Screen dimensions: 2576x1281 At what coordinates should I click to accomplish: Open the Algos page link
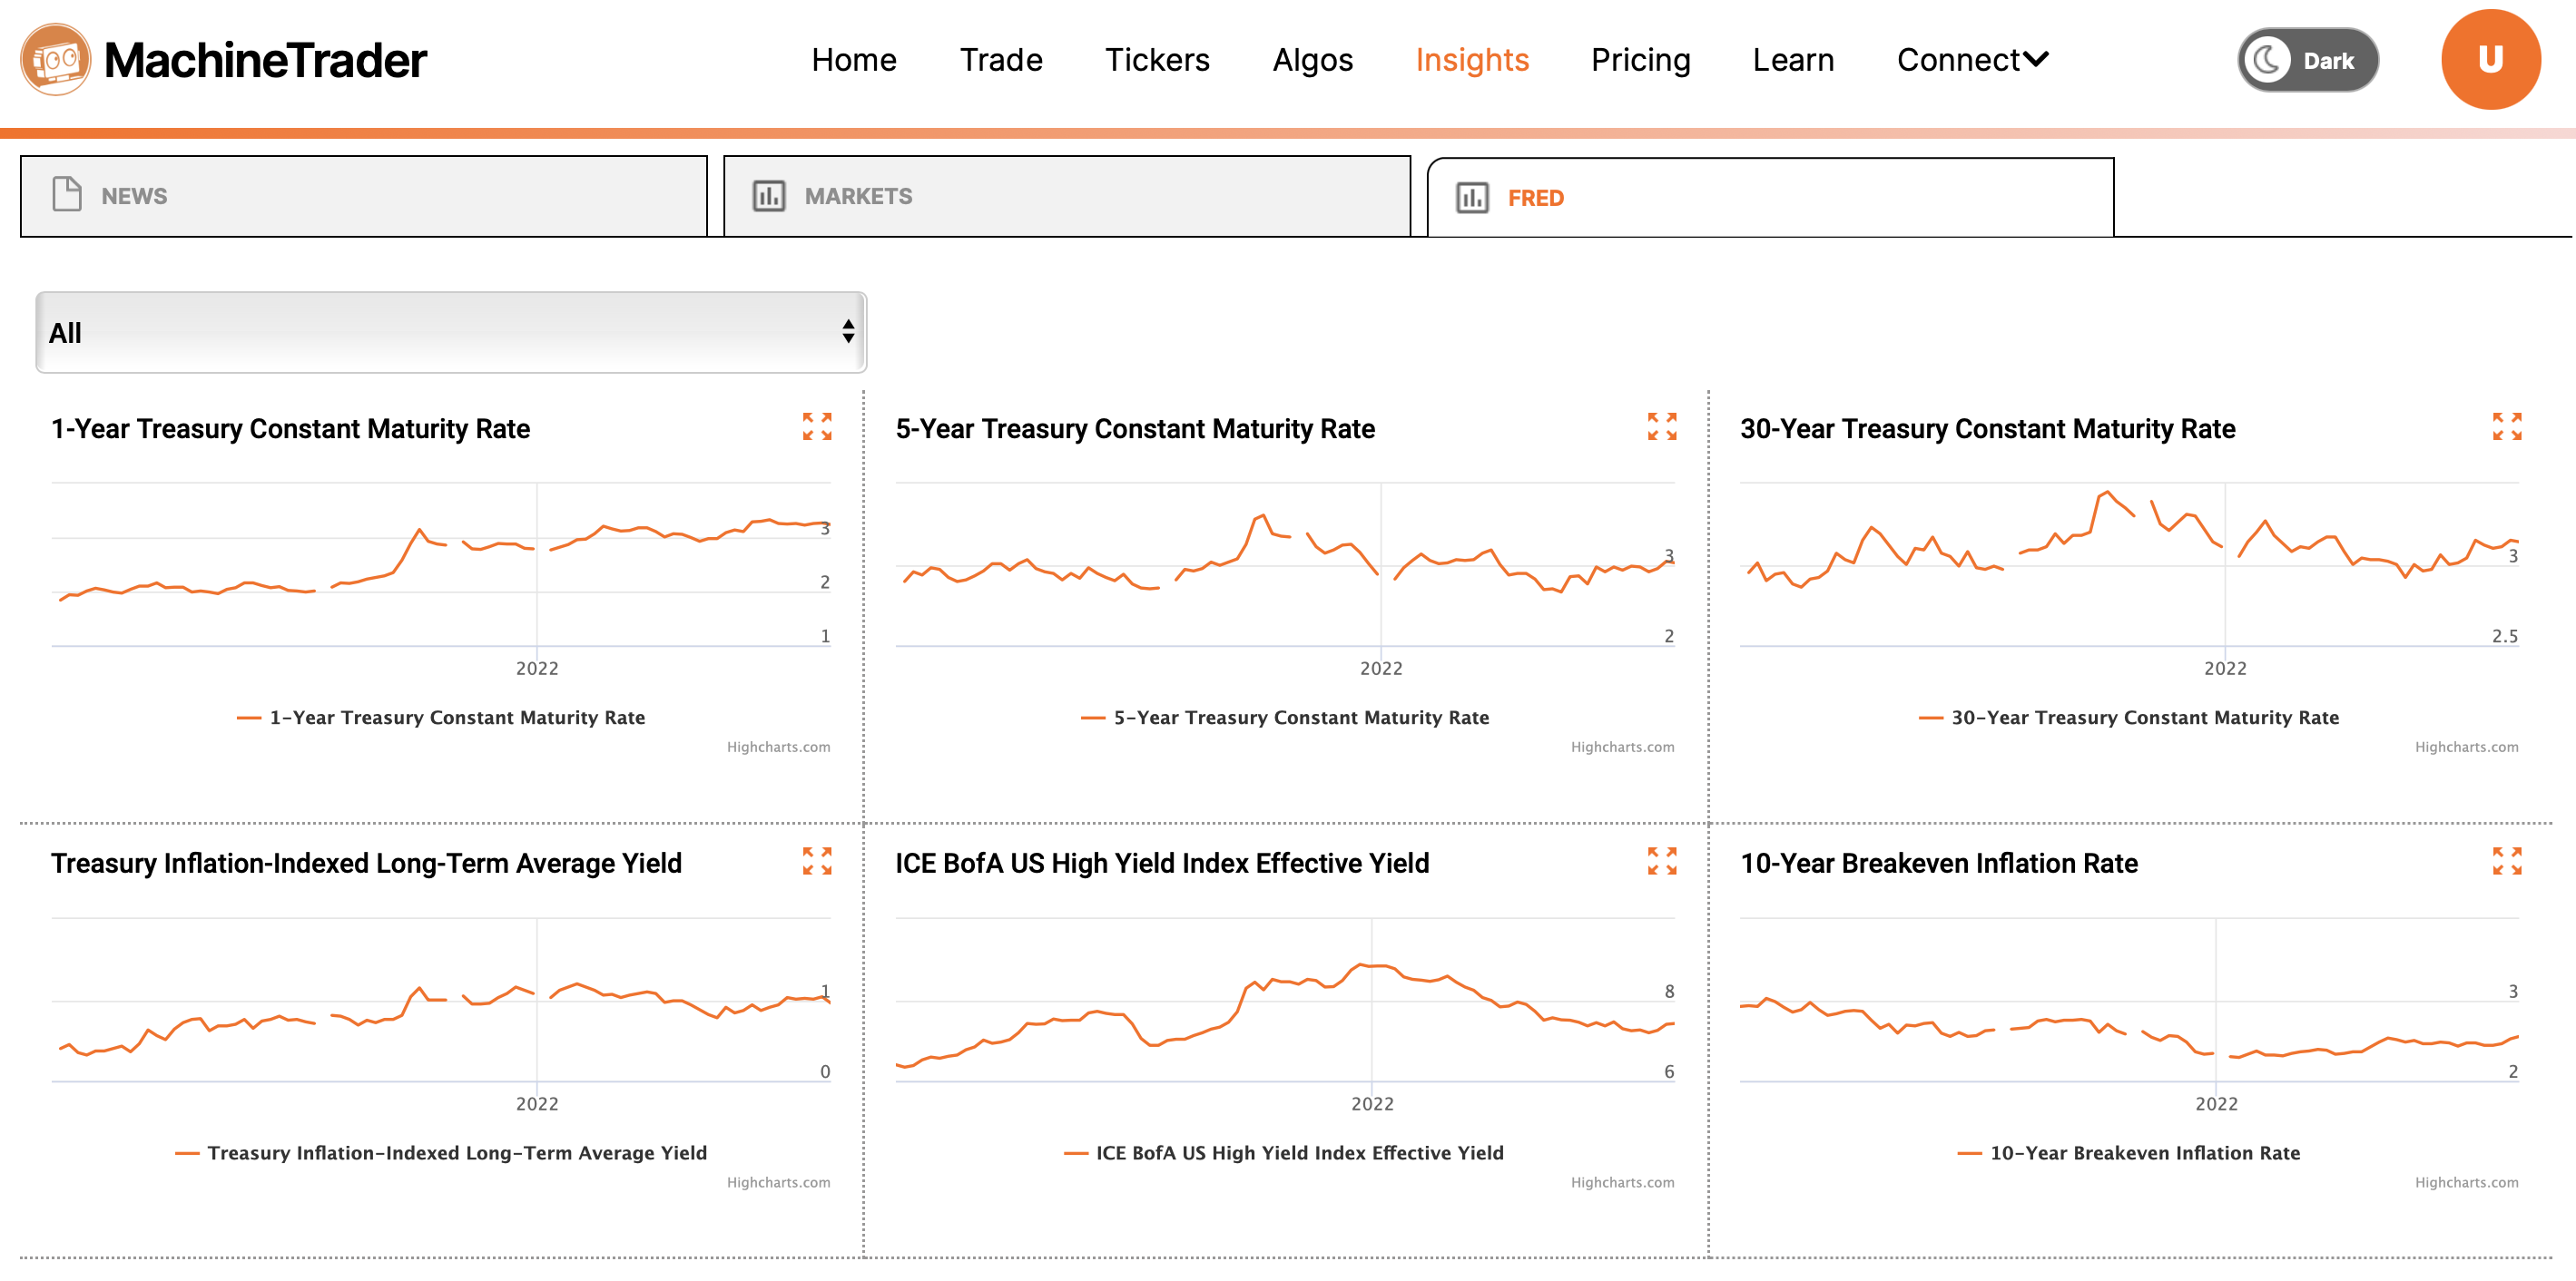click(x=1312, y=60)
